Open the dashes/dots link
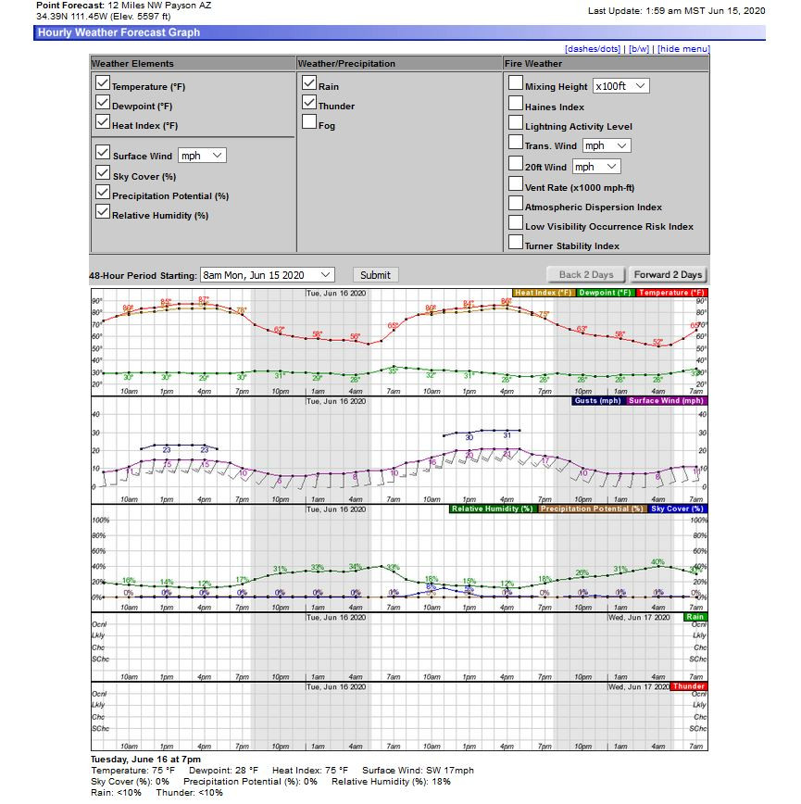 593,49
